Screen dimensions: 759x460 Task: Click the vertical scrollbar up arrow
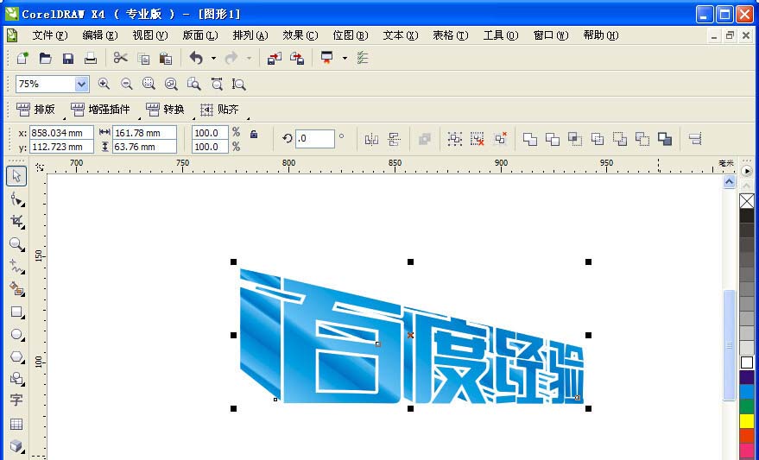(x=730, y=182)
